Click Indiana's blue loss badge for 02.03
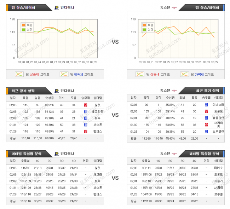The height and width of the screenshot is (209, 230). 86,112
